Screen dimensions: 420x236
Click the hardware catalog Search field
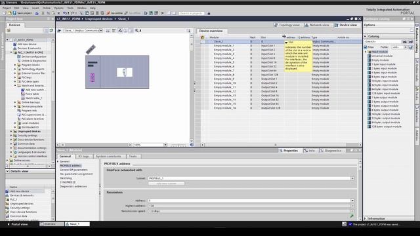(x=383, y=42)
